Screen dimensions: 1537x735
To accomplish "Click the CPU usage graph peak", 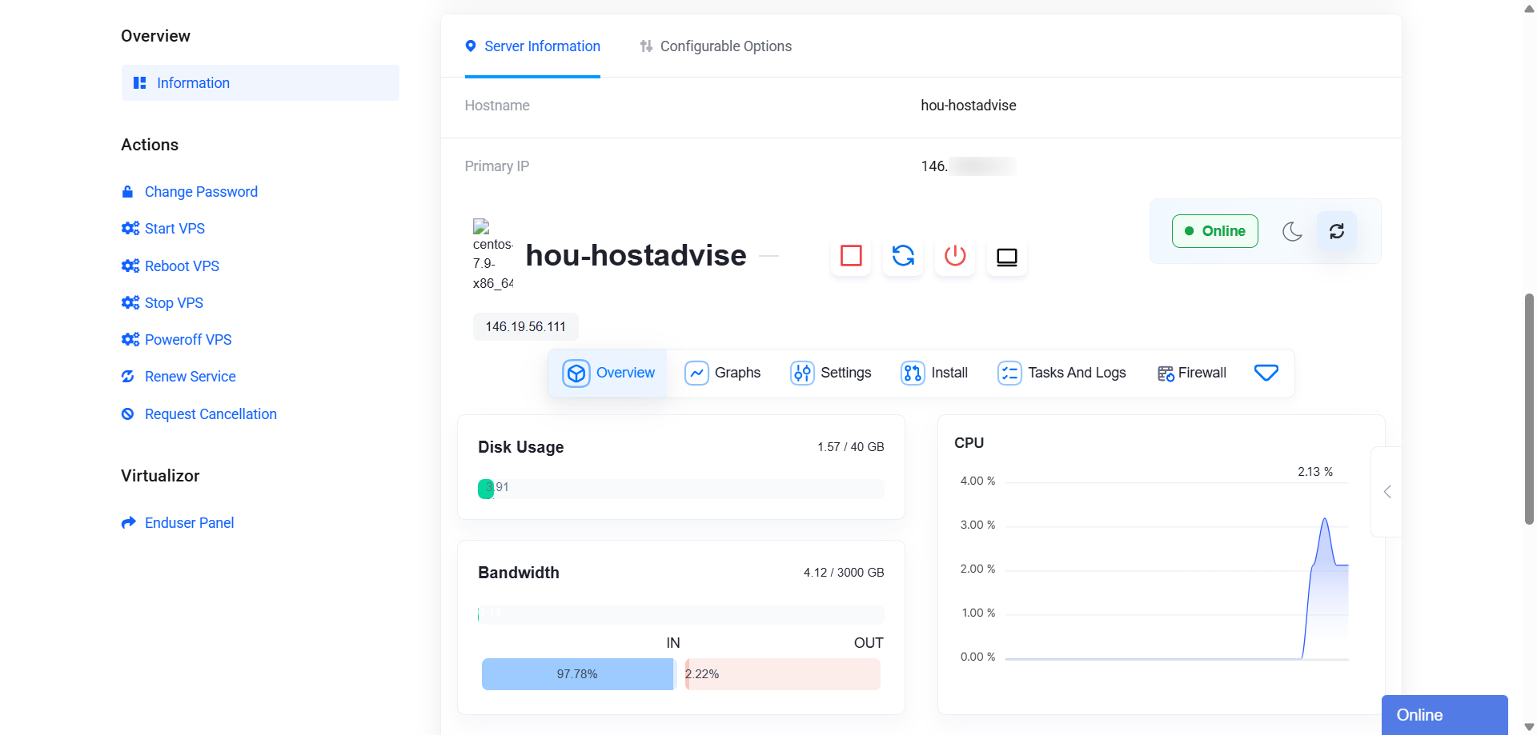I will click(1325, 521).
